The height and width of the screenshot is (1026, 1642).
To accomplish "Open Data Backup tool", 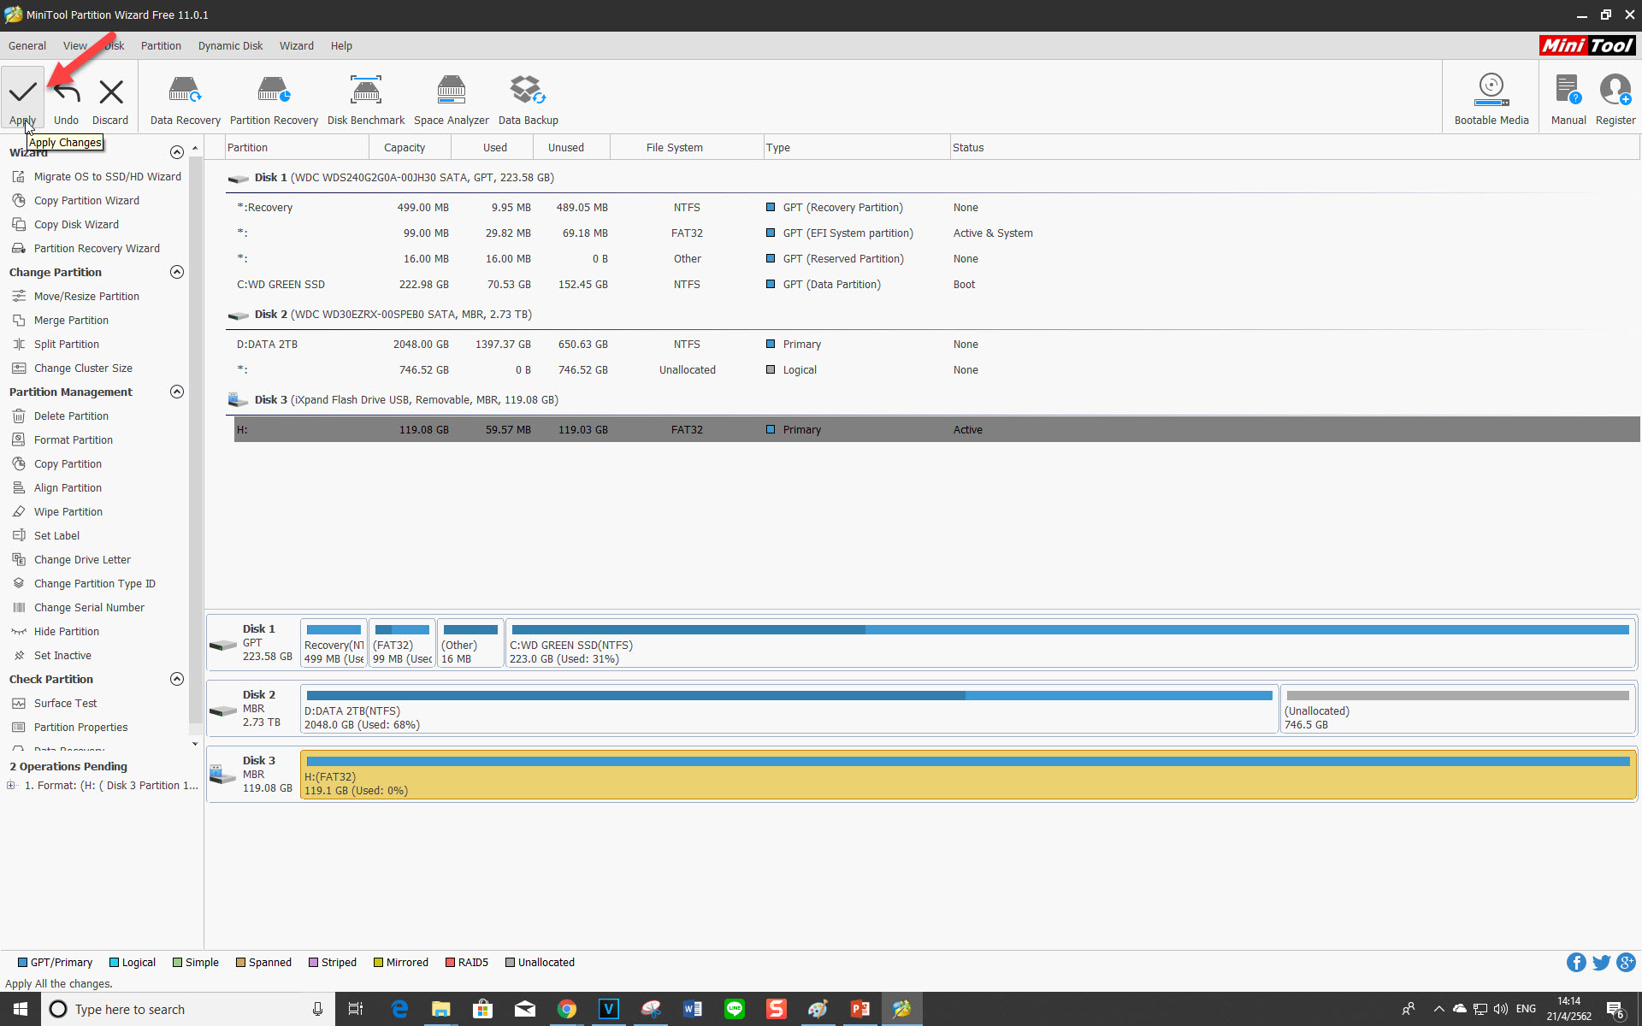I will tap(528, 98).
